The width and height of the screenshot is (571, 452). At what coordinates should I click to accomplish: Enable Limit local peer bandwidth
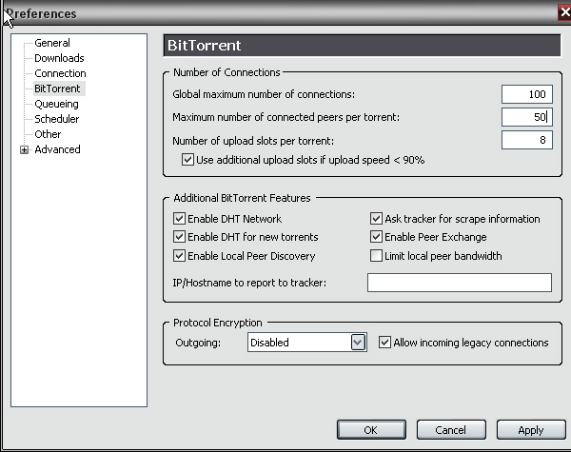click(x=376, y=256)
